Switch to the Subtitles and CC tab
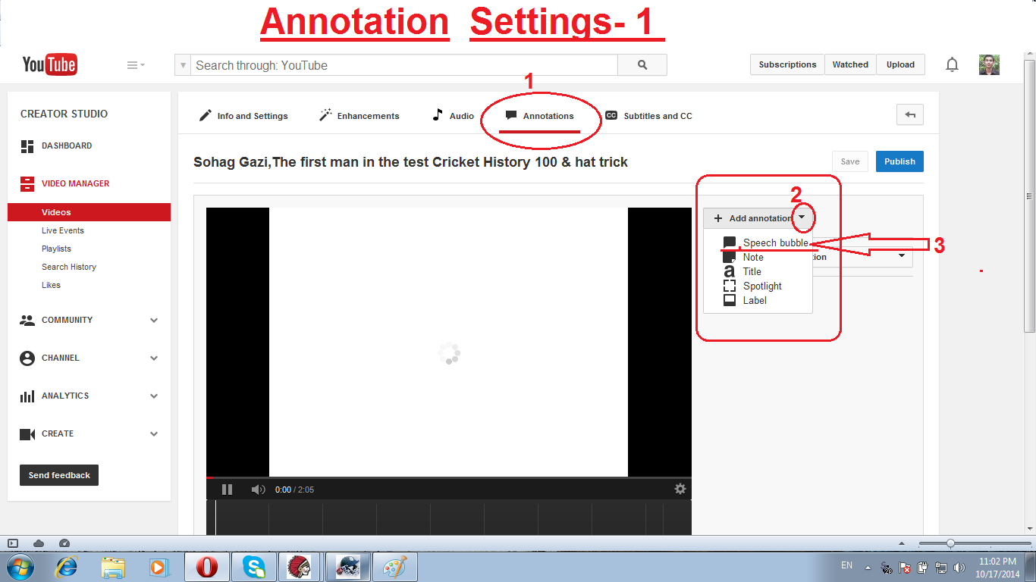 (x=657, y=115)
